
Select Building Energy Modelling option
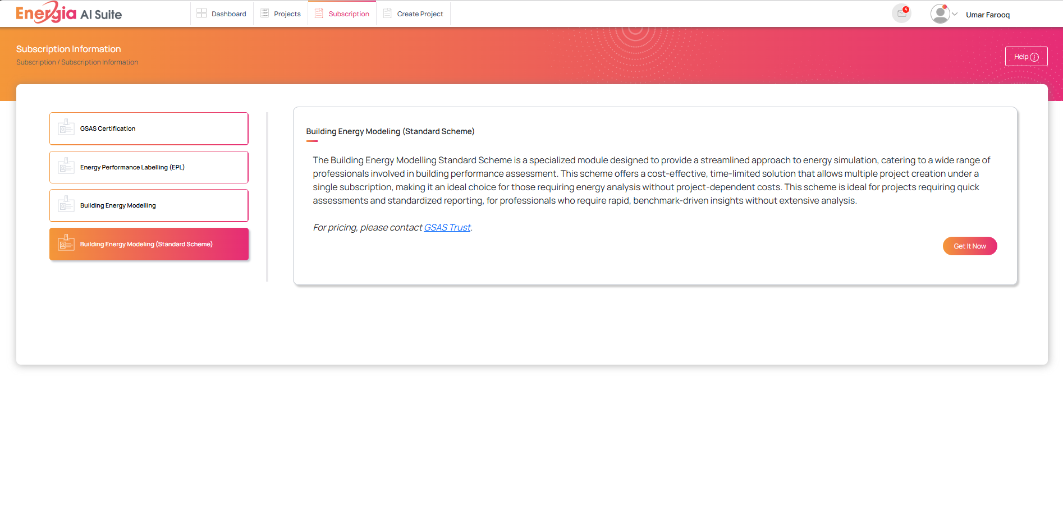149,205
